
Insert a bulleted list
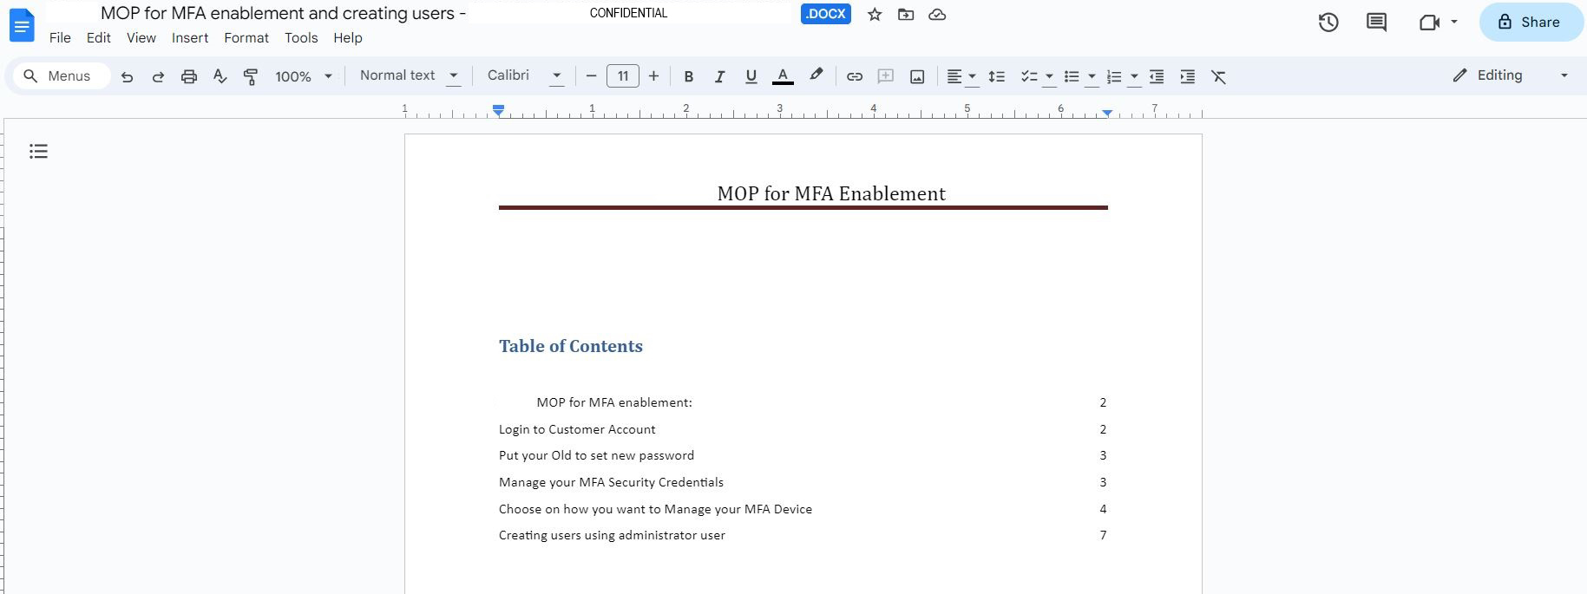[1072, 76]
